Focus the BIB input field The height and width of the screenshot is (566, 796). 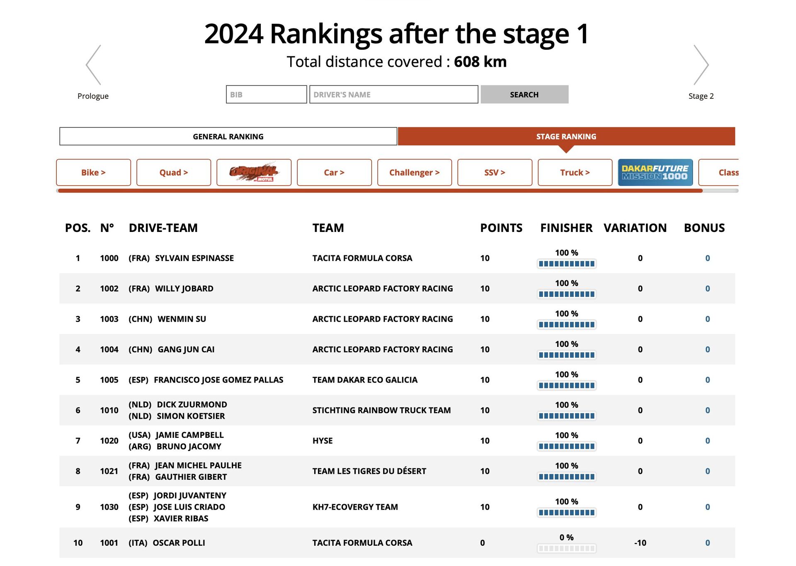[266, 95]
